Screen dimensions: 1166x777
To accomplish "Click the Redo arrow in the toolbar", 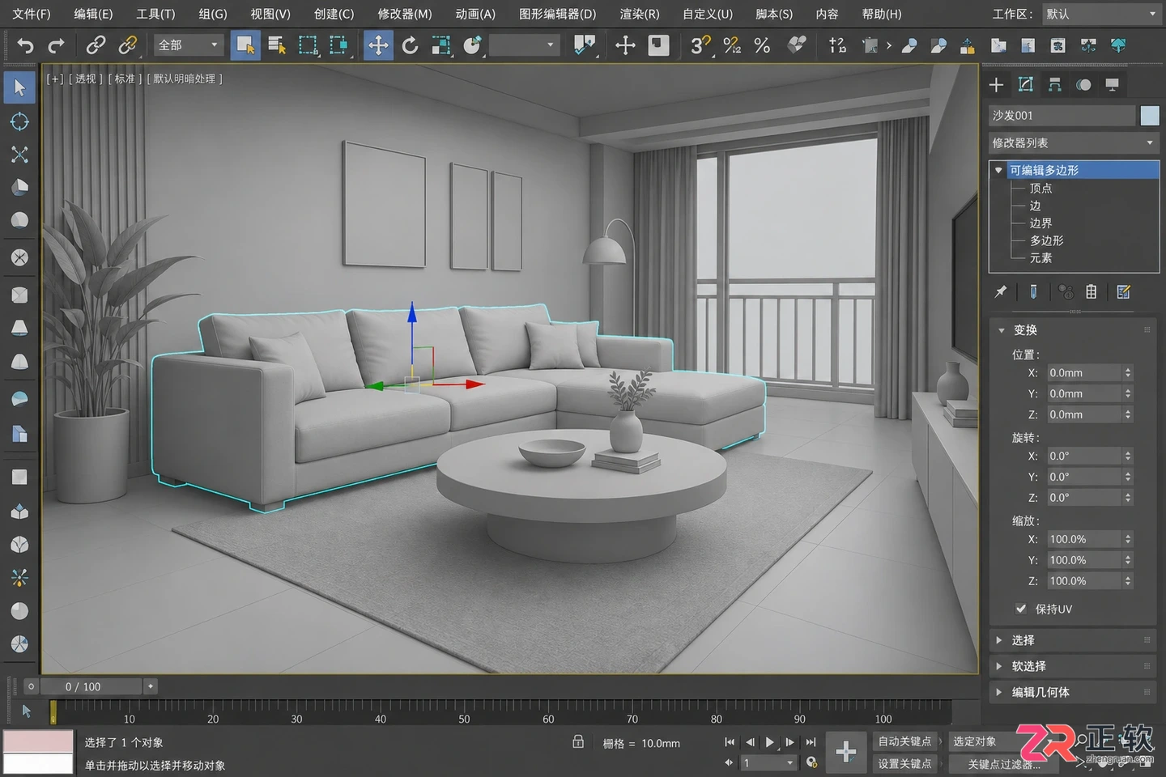I will [56, 45].
